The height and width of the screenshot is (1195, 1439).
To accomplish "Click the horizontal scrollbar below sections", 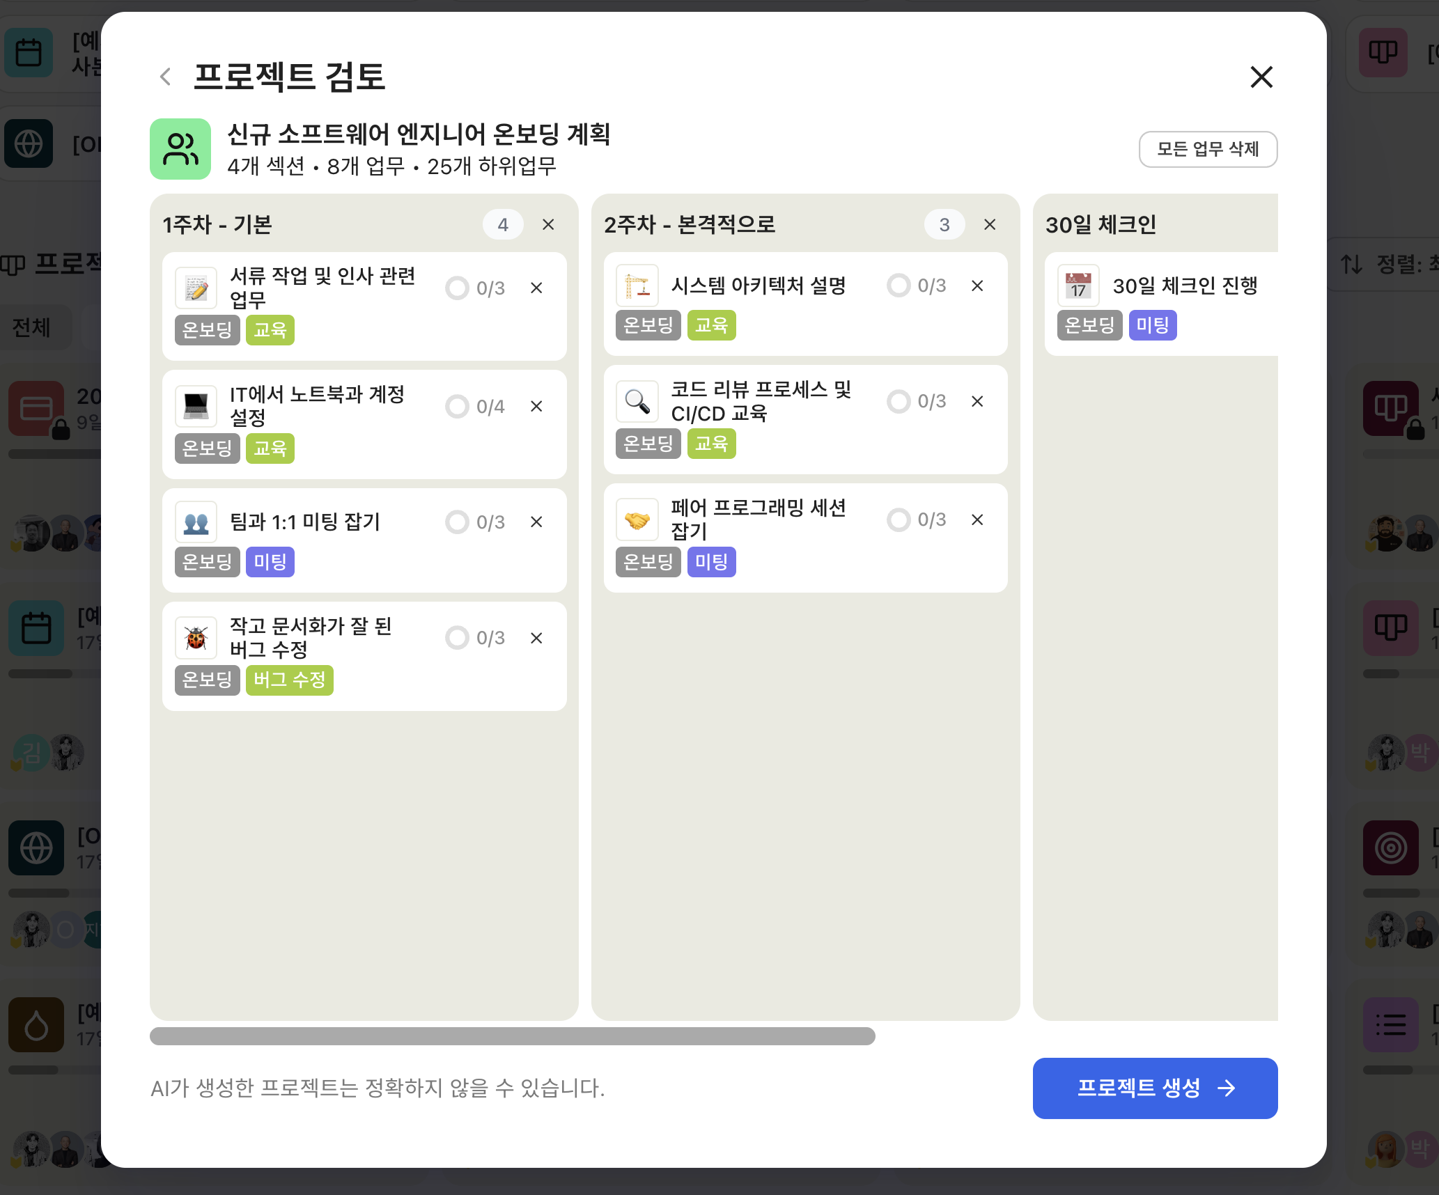I will coord(512,1036).
